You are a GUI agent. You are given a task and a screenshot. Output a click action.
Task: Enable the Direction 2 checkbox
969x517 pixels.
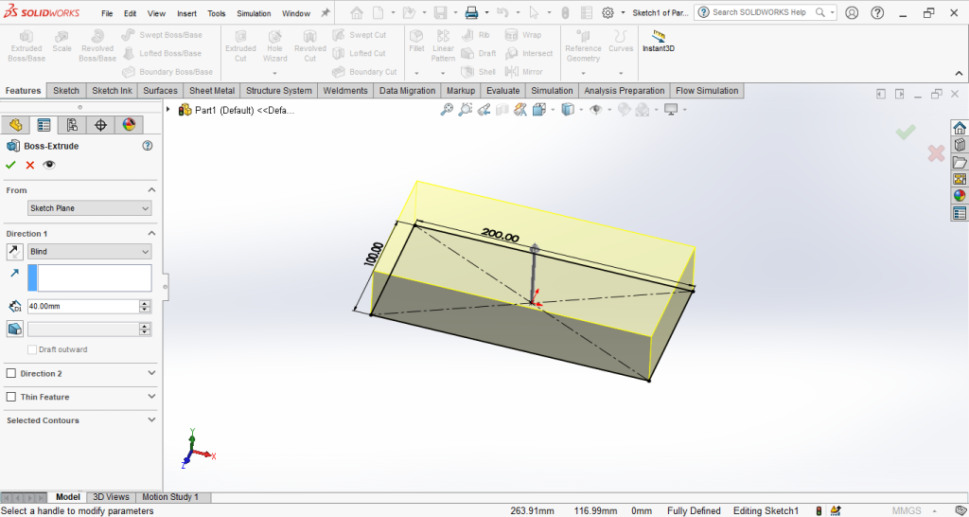(x=11, y=374)
